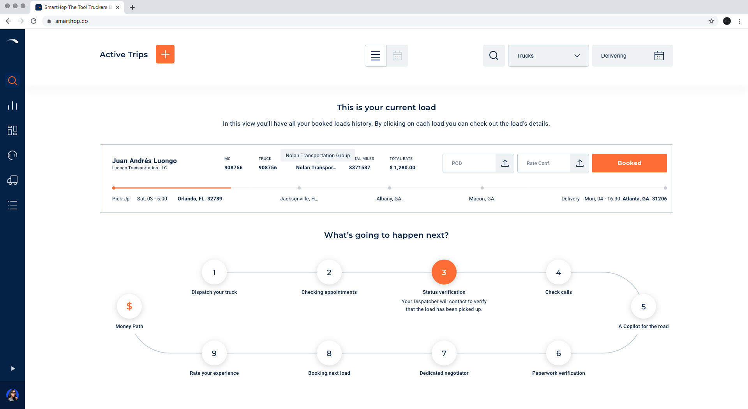Expand the sidebar with the arrow

[13, 369]
